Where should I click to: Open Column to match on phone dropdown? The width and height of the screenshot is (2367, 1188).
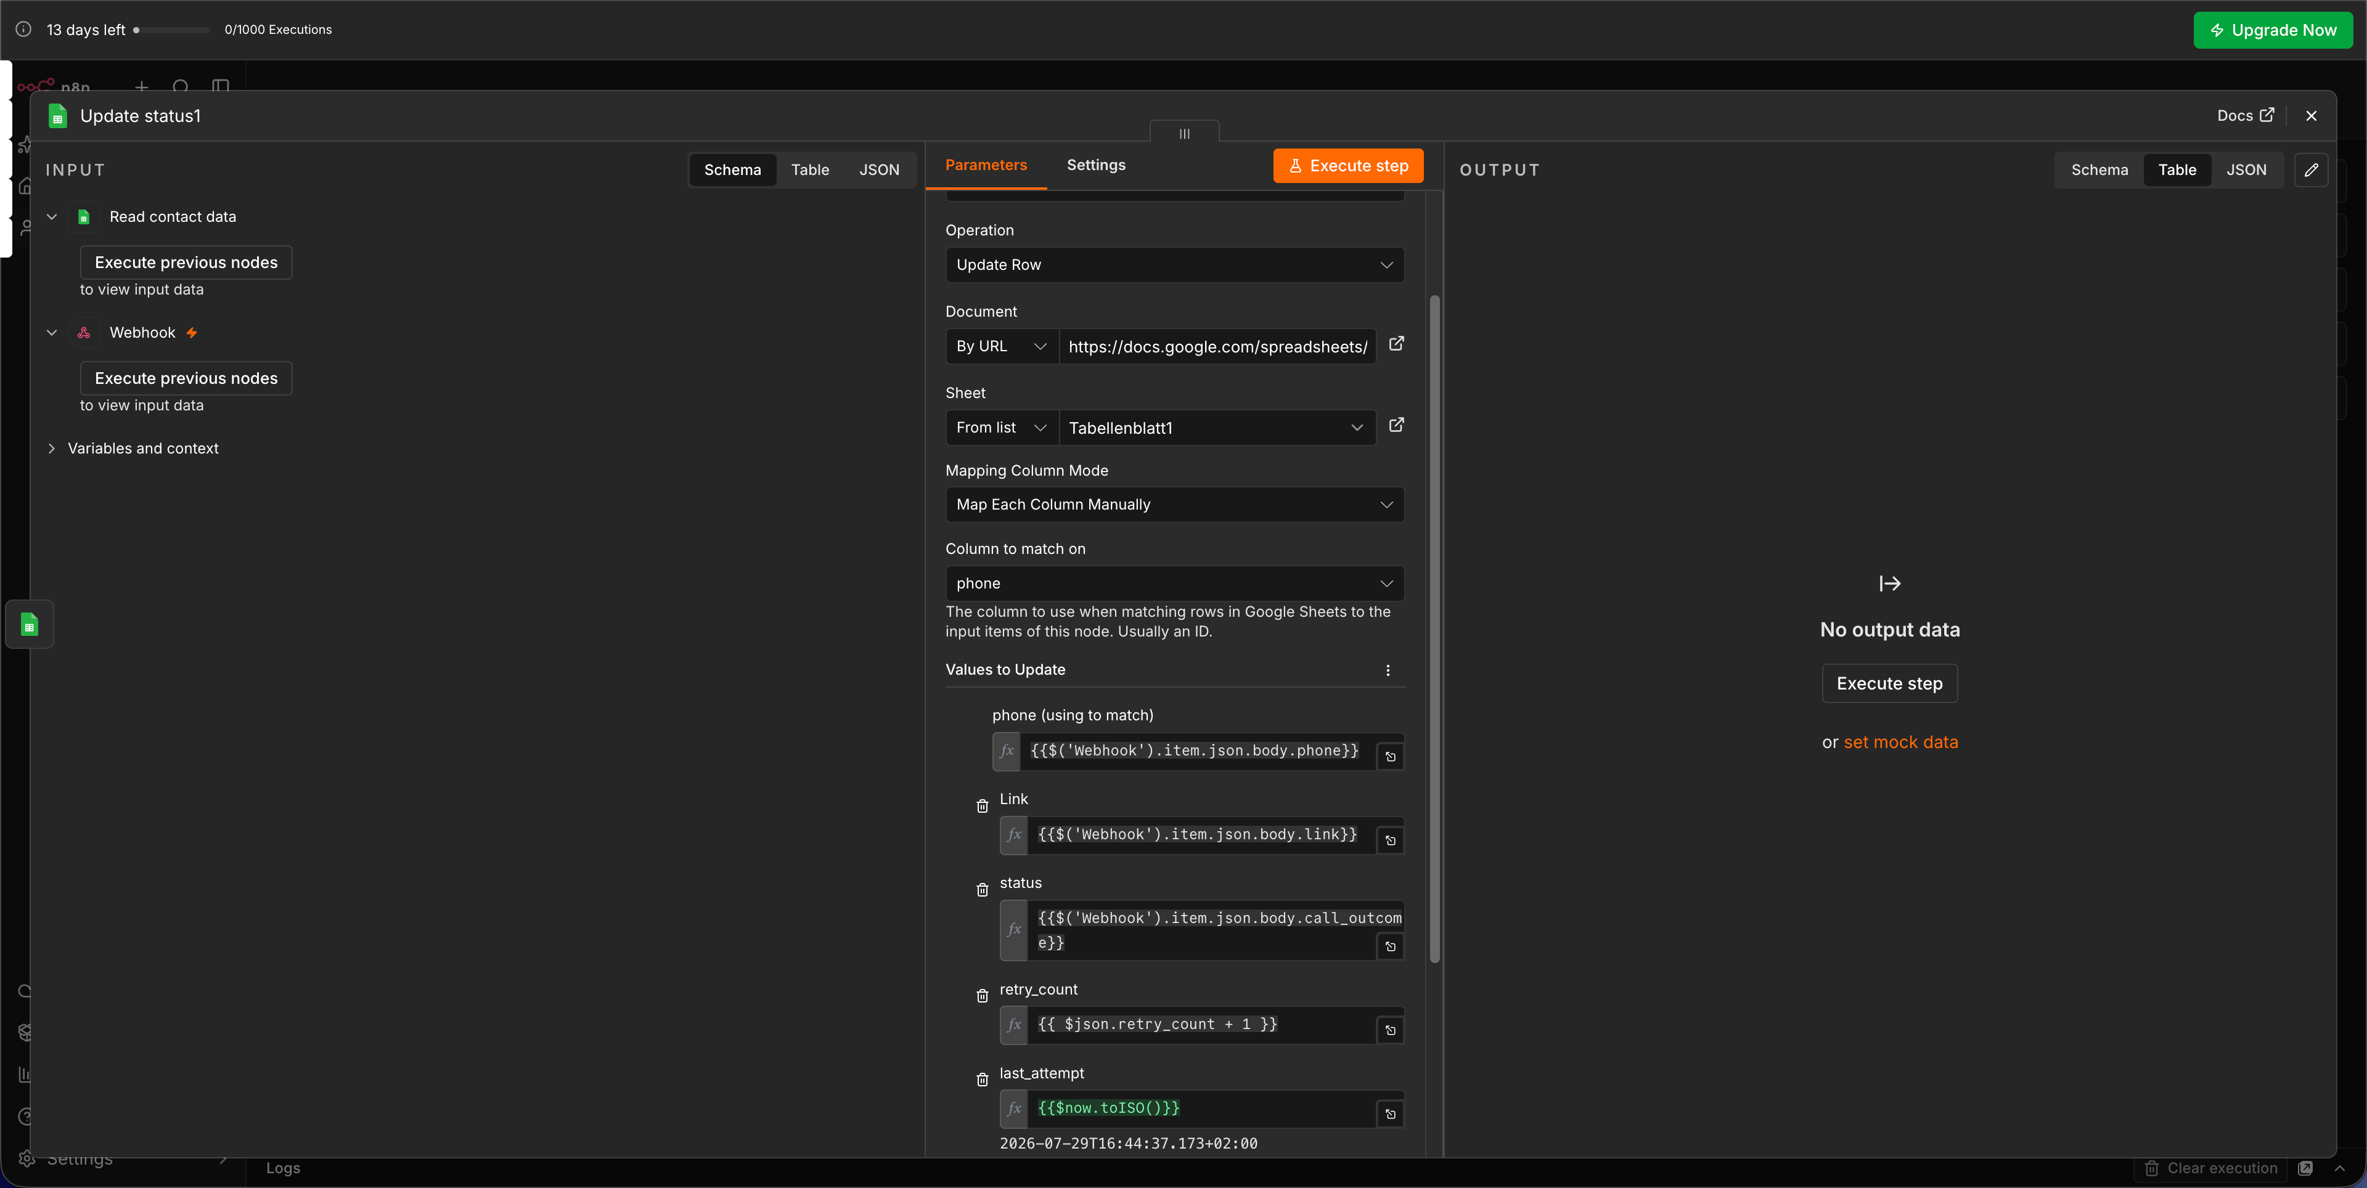[1174, 584]
